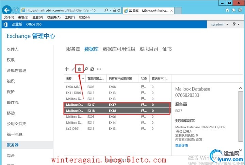Sort by the 名称 column header

75,79
